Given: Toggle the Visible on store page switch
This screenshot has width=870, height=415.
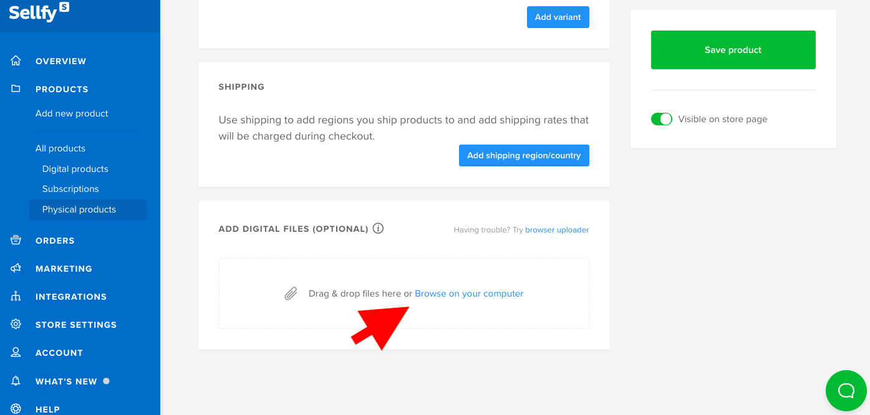Looking at the screenshot, I should 662,118.
